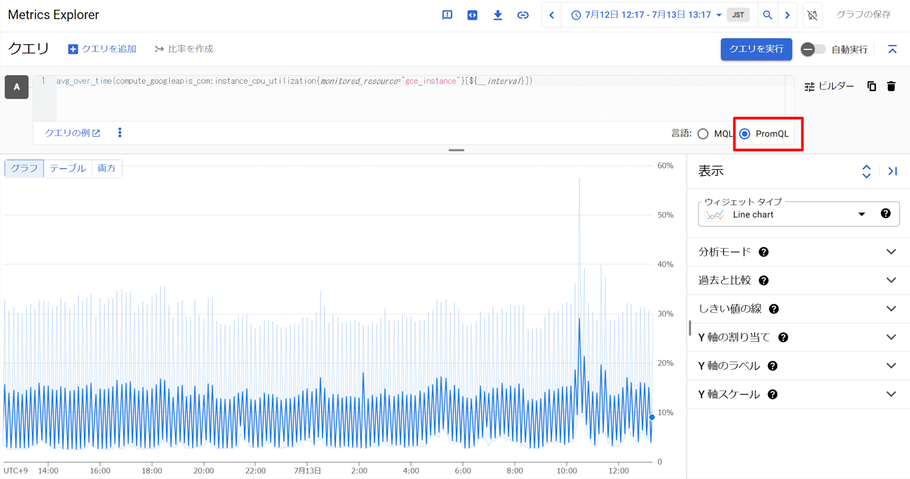Click the JST time zone chip
This screenshot has height=479, width=910.
(738, 15)
